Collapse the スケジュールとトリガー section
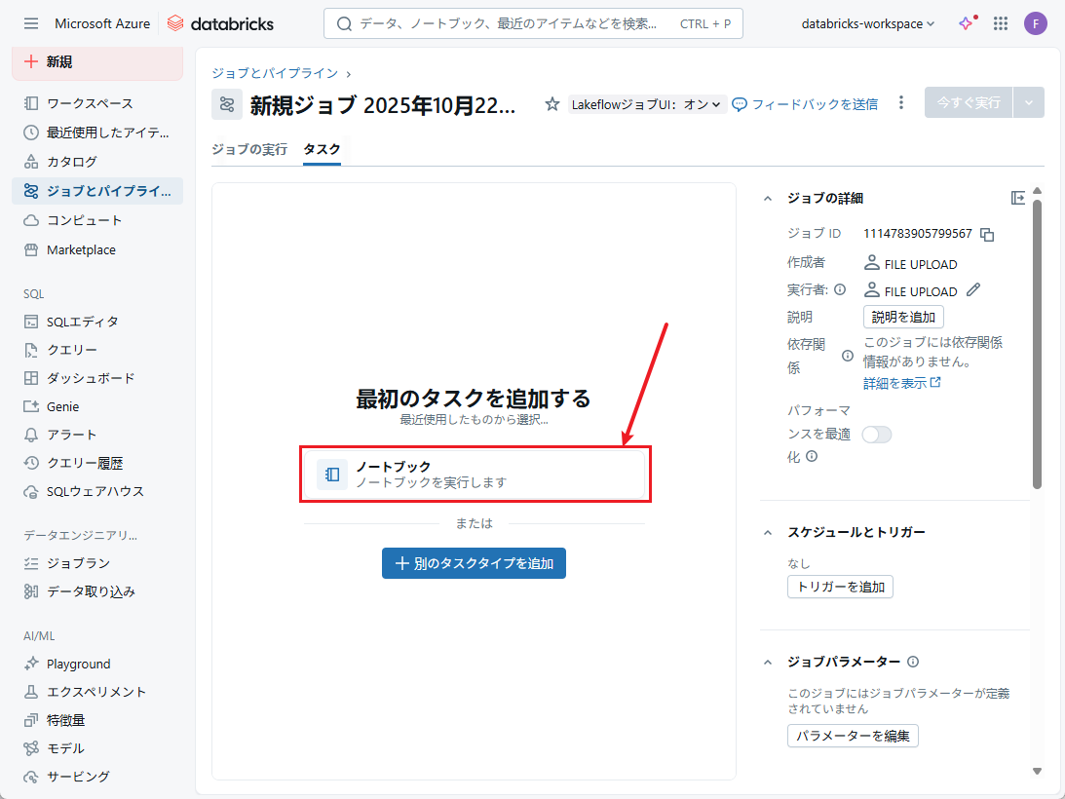The height and width of the screenshot is (799, 1065). pyautogui.click(x=767, y=532)
